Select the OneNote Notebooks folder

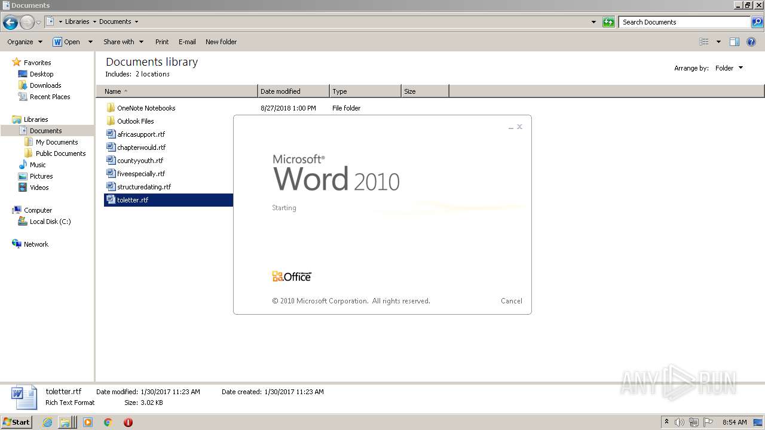[146, 108]
